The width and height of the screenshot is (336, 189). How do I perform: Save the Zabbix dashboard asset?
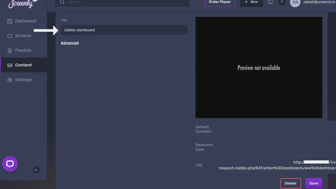coord(314,183)
